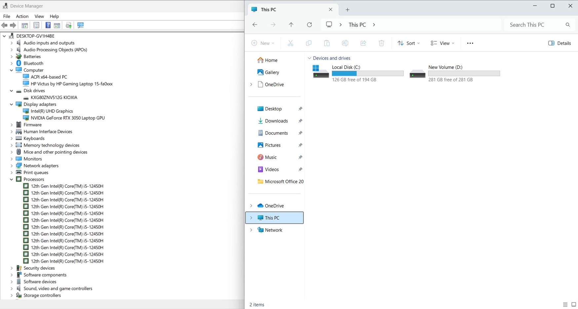Click the Search This PC field
The height and width of the screenshot is (309, 578).
(535, 25)
